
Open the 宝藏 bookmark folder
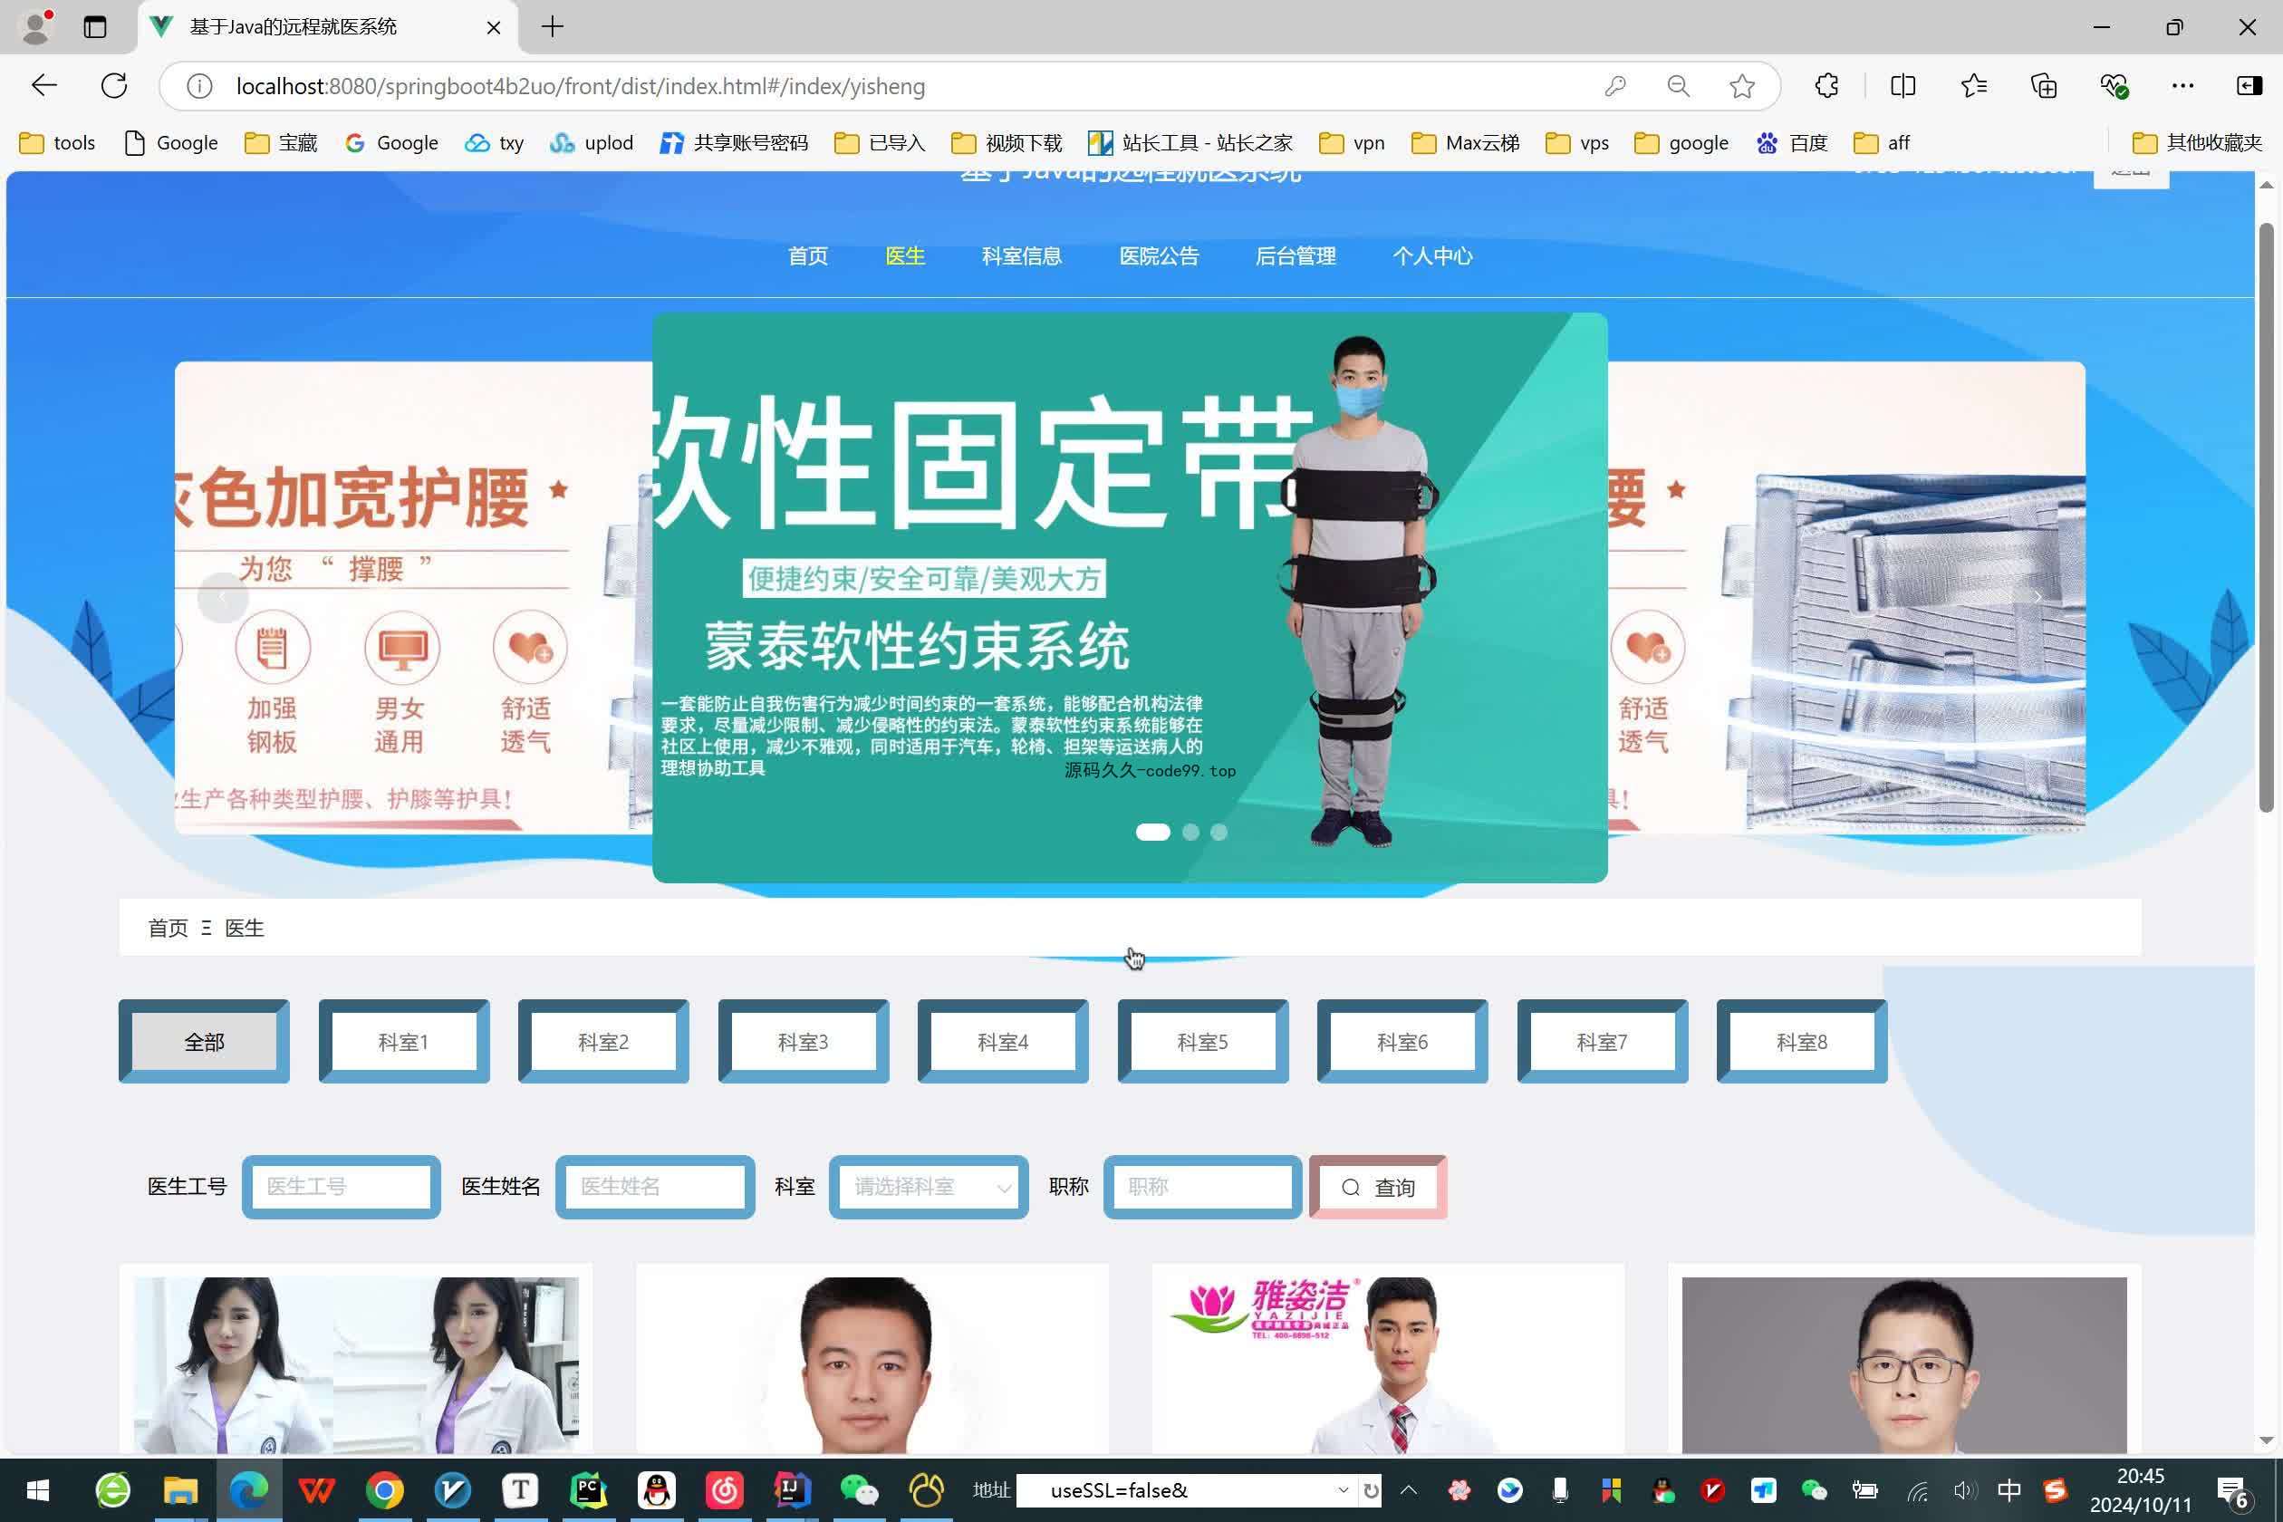click(x=282, y=143)
